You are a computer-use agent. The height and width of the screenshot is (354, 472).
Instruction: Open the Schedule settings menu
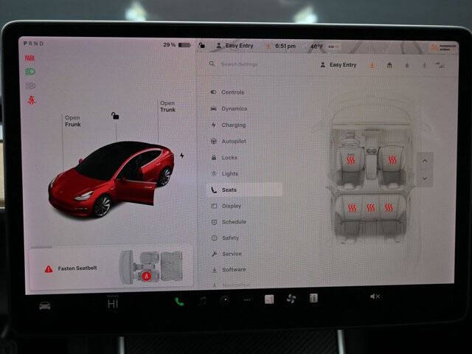pyautogui.click(x=229, y=222)
